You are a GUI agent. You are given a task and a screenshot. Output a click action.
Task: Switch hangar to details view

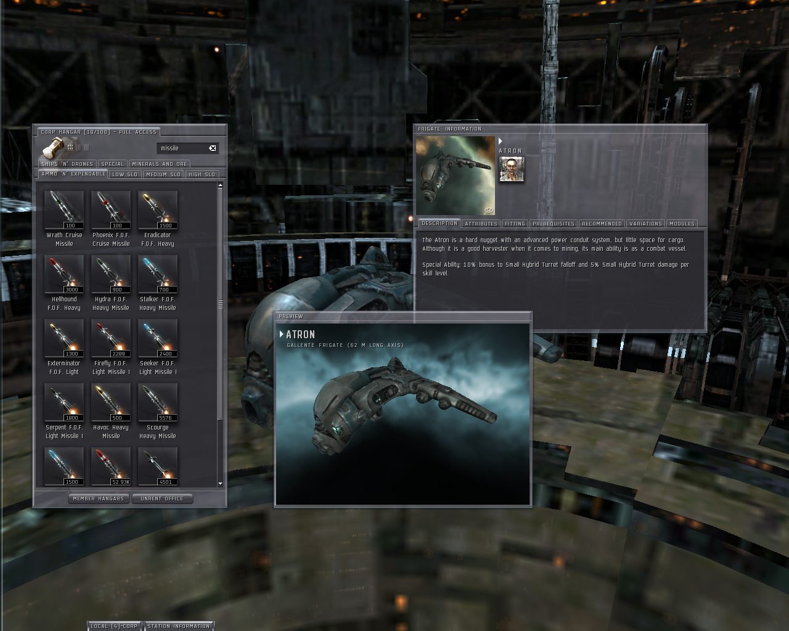(78, 148)
